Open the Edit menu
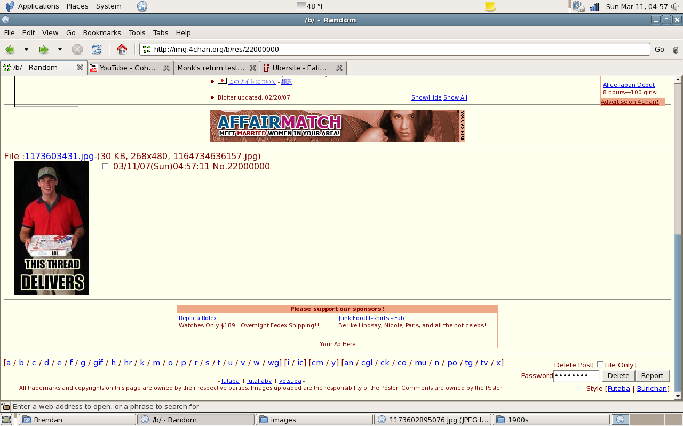Viewport: 683px width, 426px height. tap(28, 32)
